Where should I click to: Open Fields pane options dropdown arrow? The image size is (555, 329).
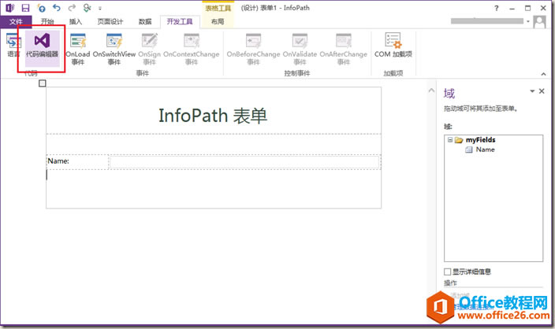532,91
